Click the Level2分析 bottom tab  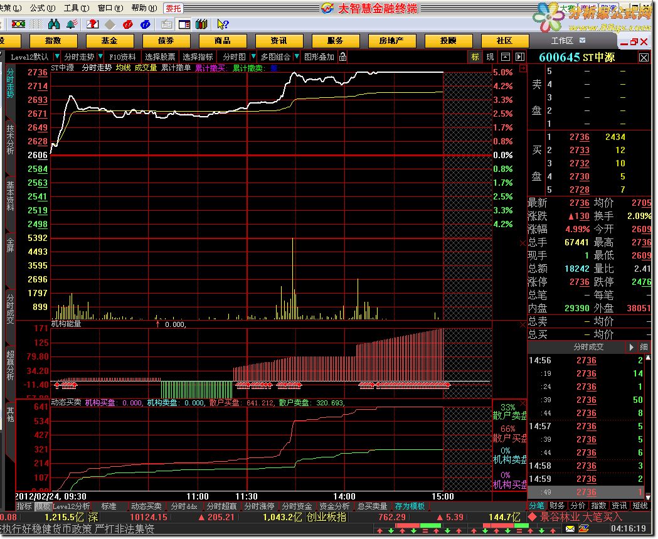(72, 506)
